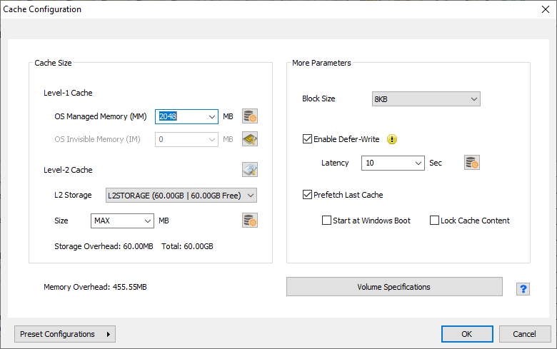557x349 pixels.
Task: Click the OS Invisible Memory chip icon
Action: pyautogui.click(x=249, y=139)
